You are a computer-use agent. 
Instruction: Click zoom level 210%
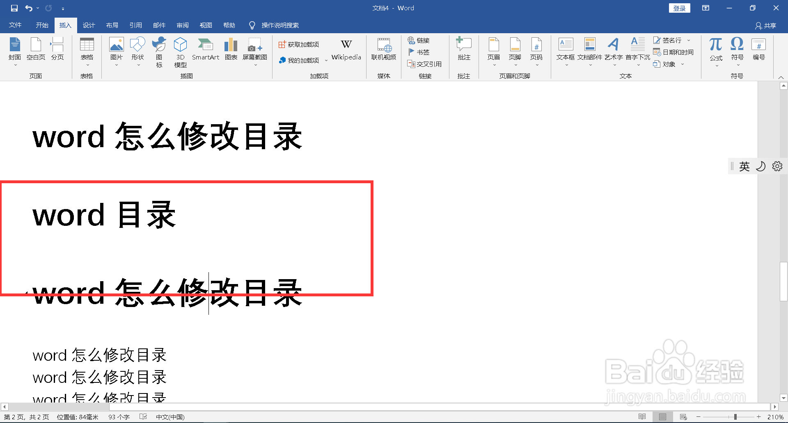point(775,417)
